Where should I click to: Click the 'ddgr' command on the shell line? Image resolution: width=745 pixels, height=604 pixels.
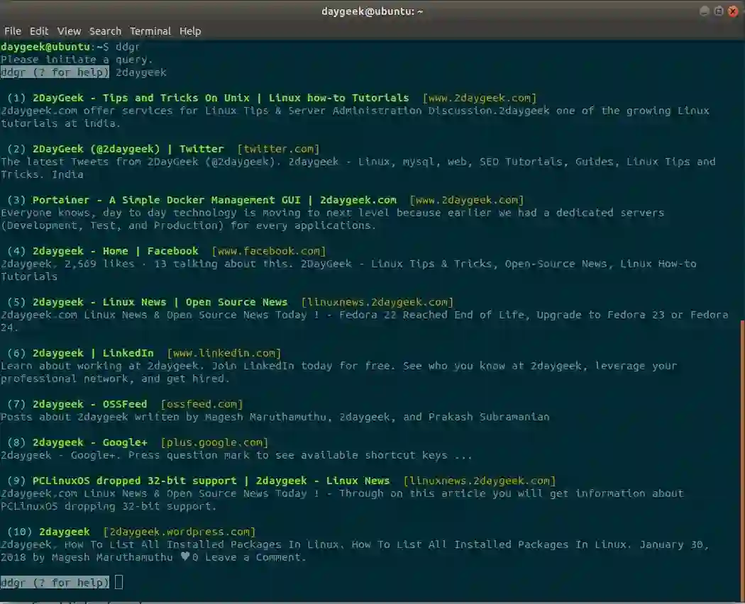coord(128,47)
